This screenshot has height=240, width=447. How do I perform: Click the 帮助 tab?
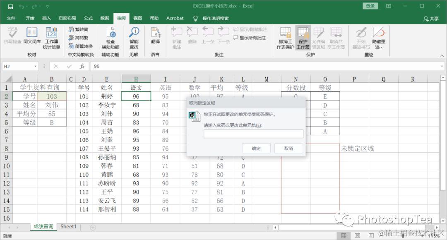pos(154,18)
